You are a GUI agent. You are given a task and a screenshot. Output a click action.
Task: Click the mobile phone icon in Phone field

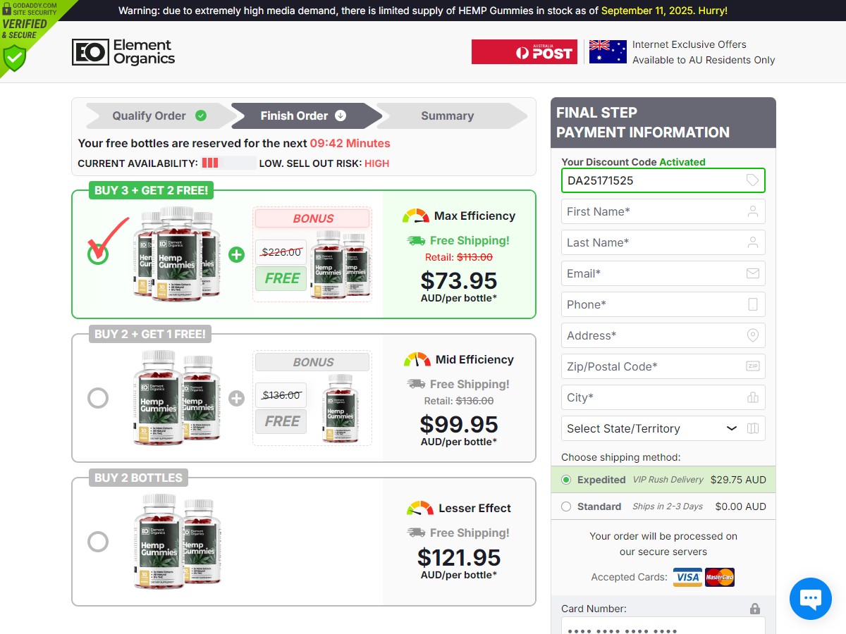click(x=753, y=304)
